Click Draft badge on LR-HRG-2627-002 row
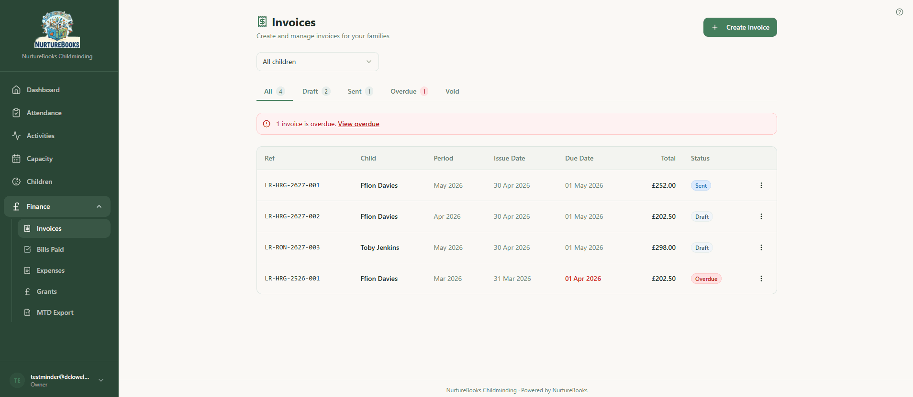Viewport: 913px width, 397px height. (x=701, y=216)
